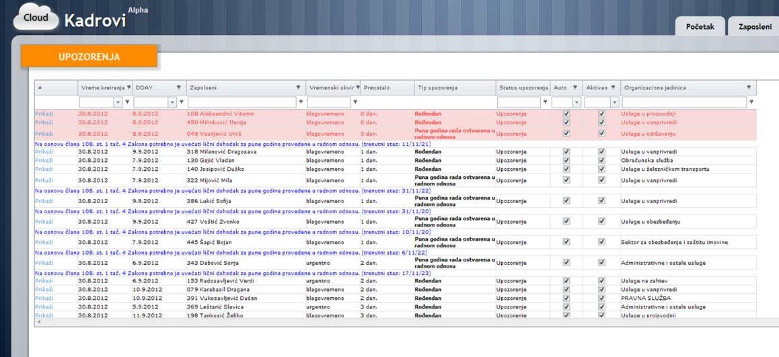Toggle Auto checkbox for Aleksandrić Vitomir

[566, 114]
